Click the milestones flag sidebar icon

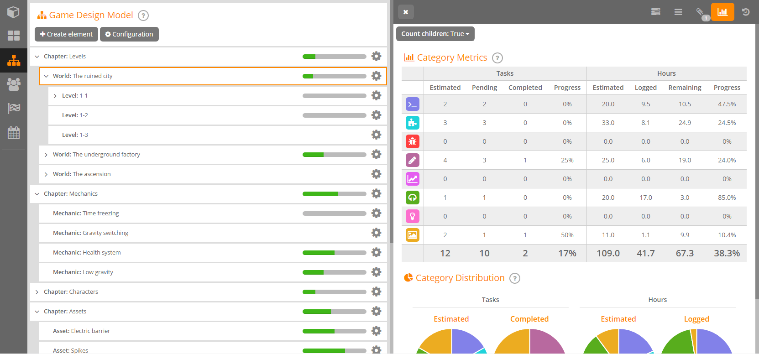(14, 108)
